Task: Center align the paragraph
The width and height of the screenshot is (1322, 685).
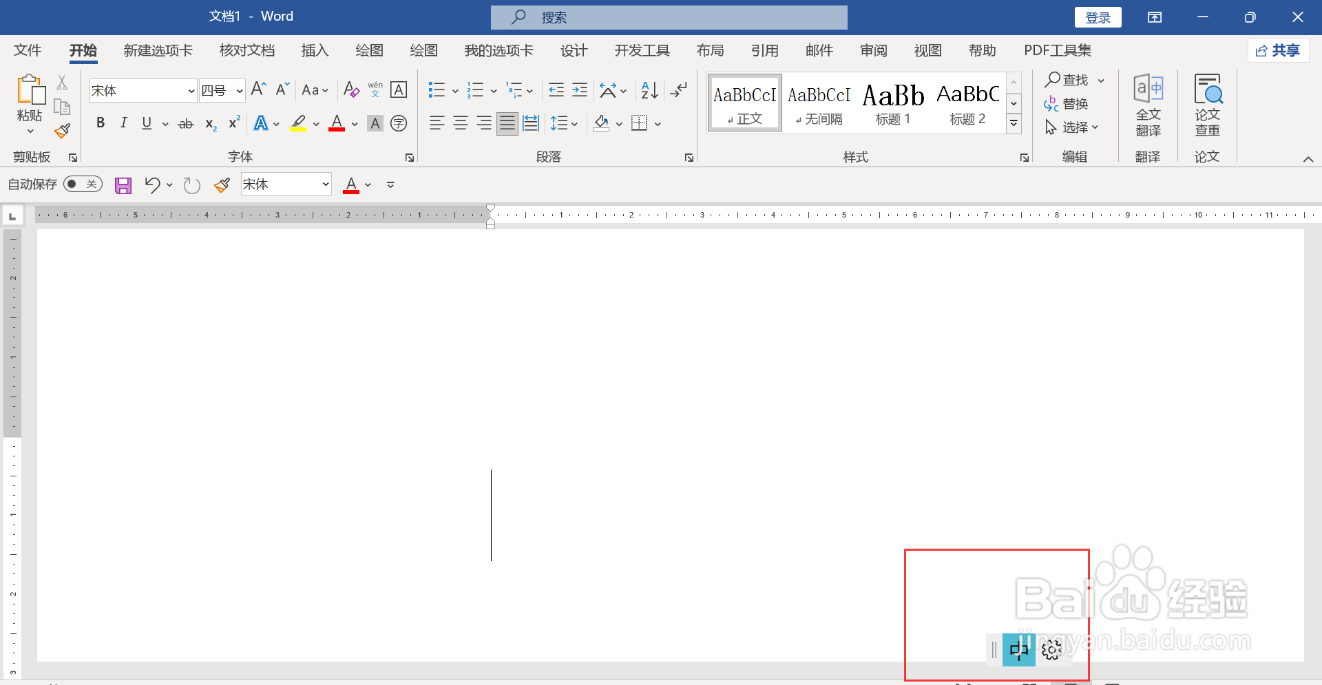Action: [x=461, y=123]
